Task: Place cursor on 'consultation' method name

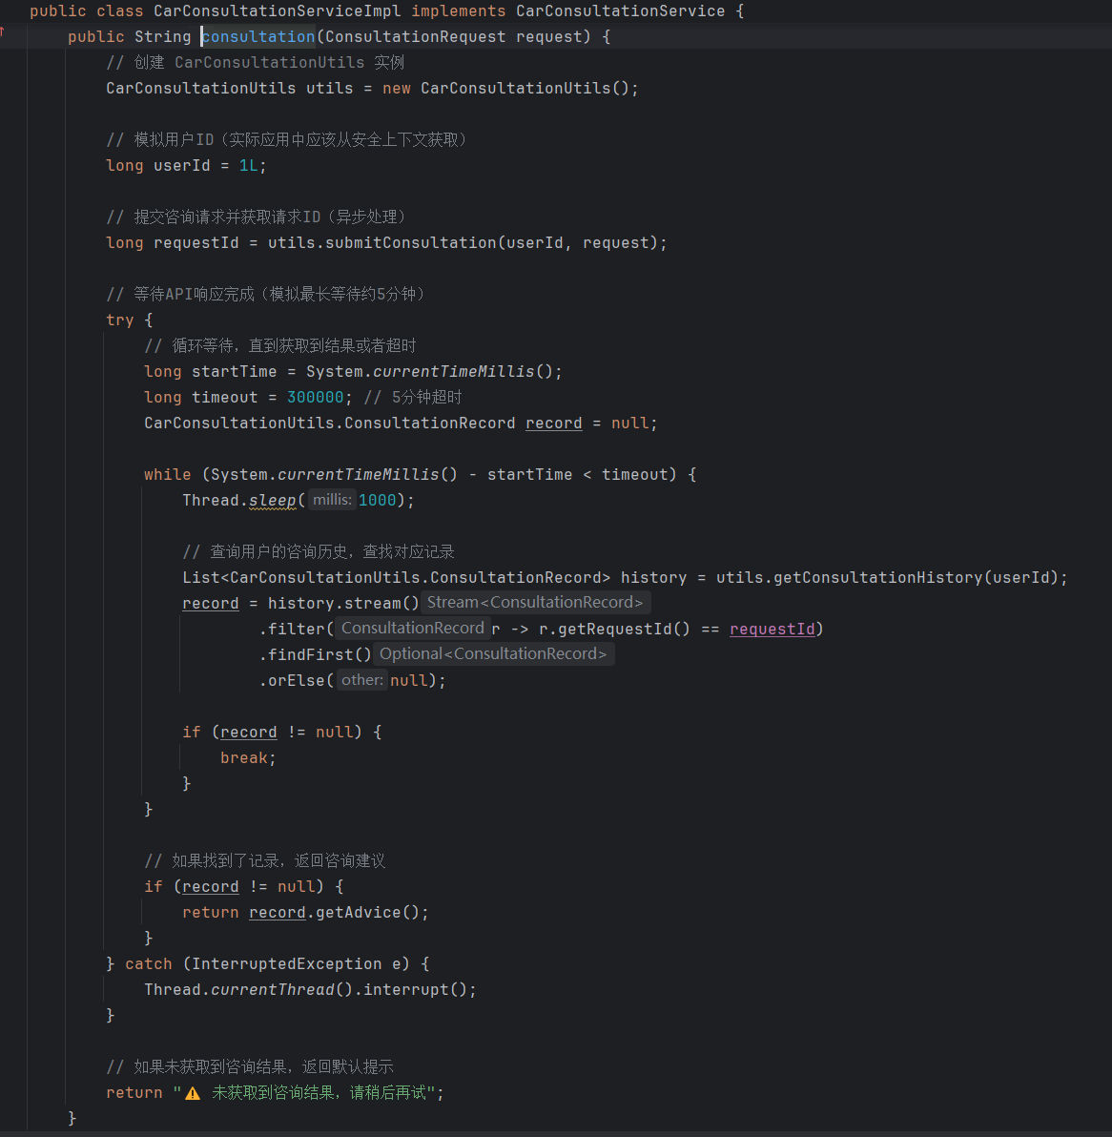Action: click(x=258, y=36)
